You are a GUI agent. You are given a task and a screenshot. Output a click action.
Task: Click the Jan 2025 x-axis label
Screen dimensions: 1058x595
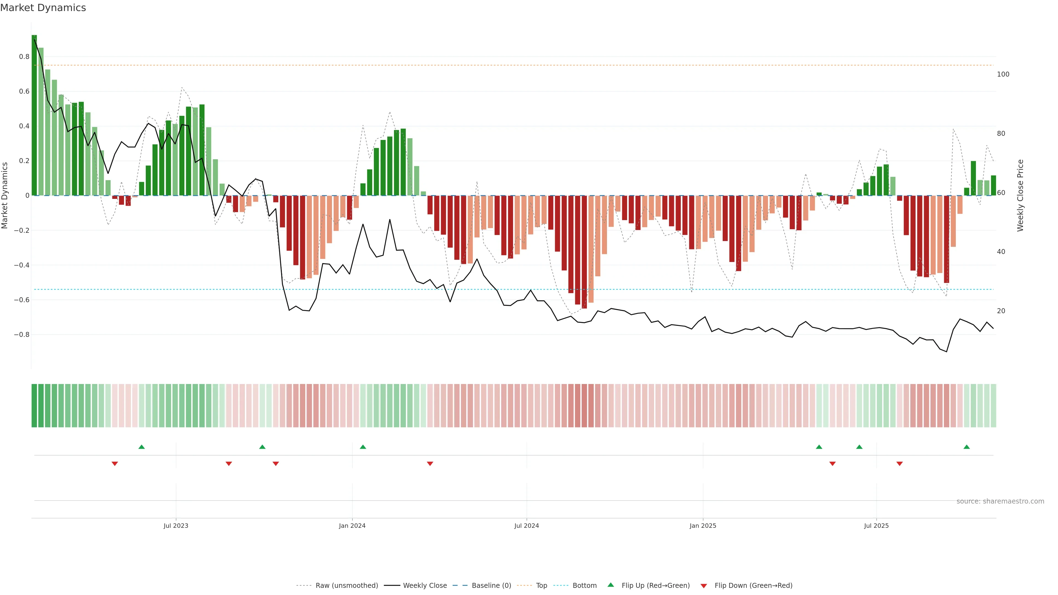tap(703, 526)
